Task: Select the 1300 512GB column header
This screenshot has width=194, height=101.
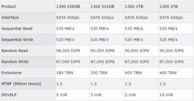Action: click(107, 6)
